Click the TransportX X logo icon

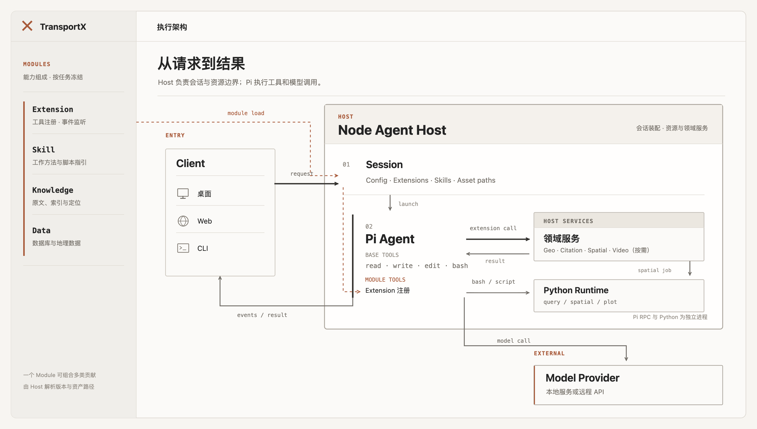tap(28, 26)
